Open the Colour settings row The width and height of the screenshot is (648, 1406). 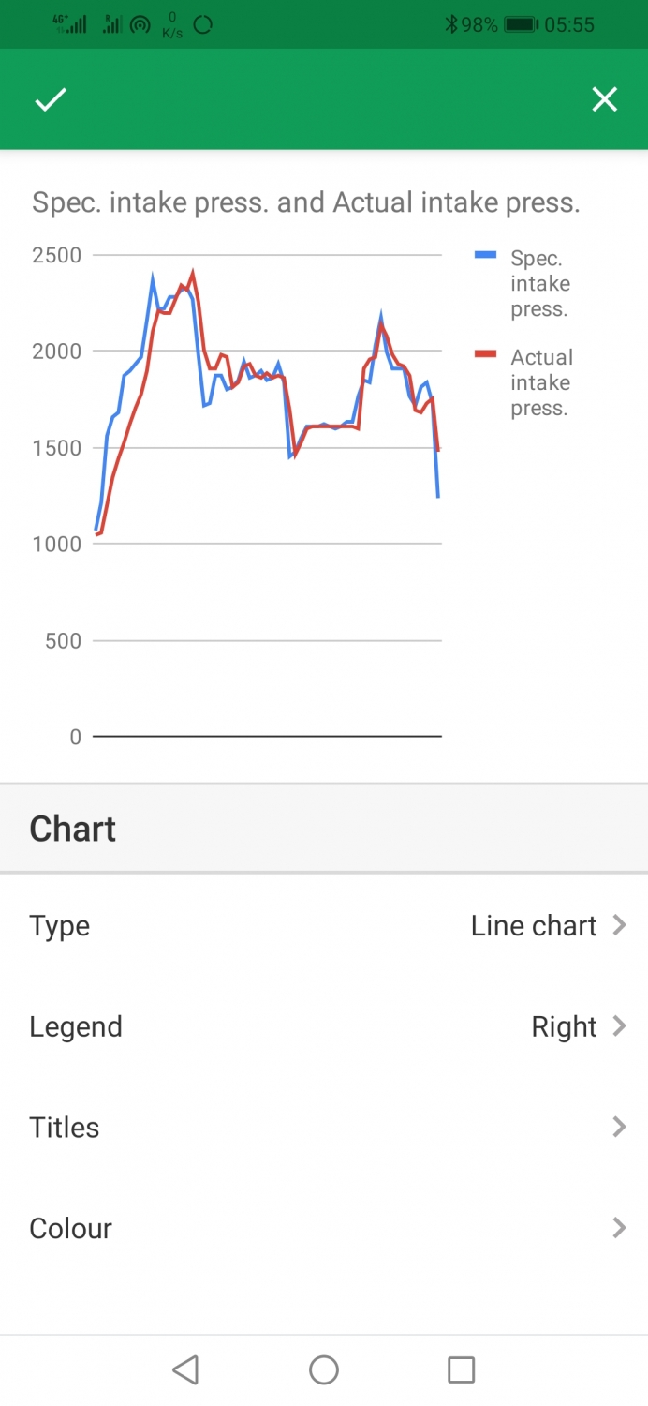324,1228
